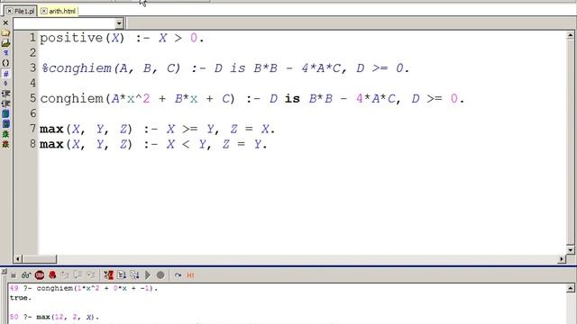Click the gray play triangle button
Viewport: 577px width, 324px height.
(148, 274)
